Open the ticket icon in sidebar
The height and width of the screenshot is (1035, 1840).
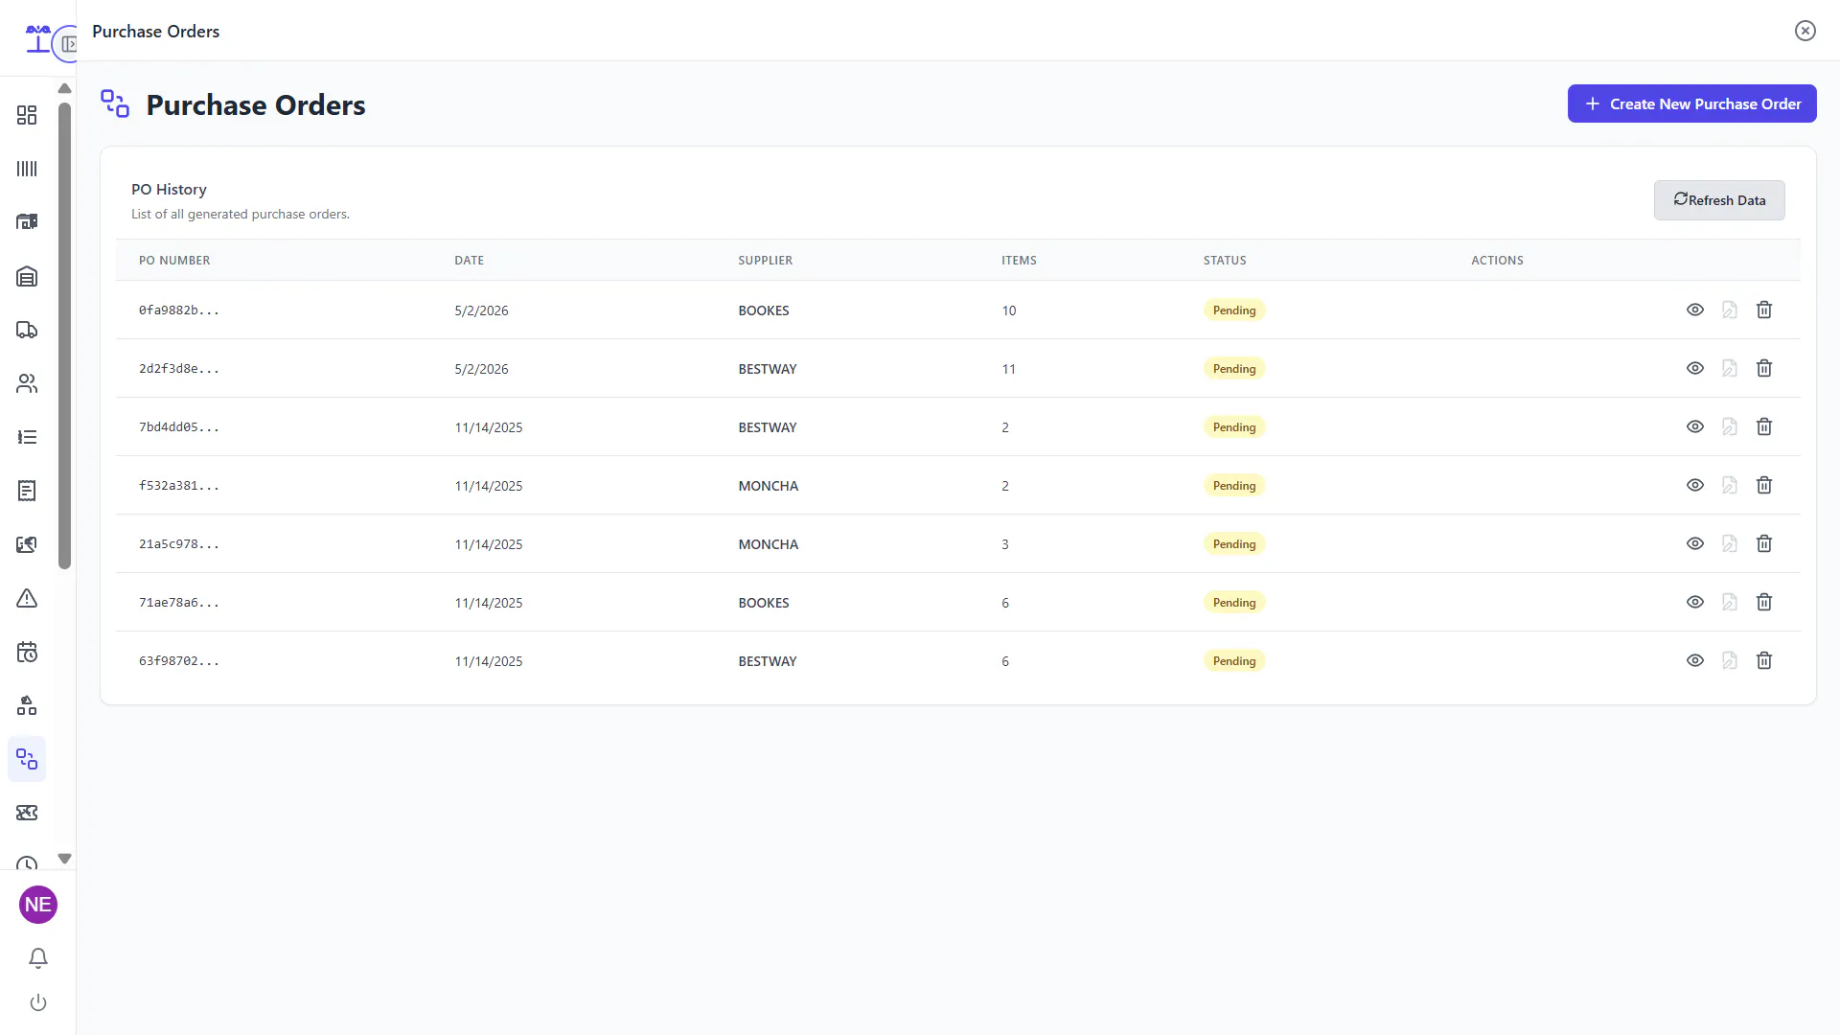pyautogui.click(x=27, y=813)
